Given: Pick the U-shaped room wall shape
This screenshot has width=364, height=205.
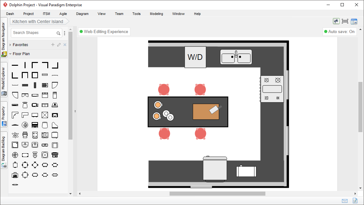Looking at the screenshot, I should coord(25,75).
